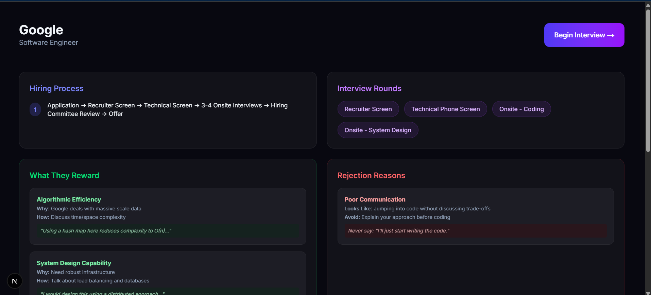Click "Avoid: Explain your approach before coding"
651x295 pixels.
click(x=397, y=217)
